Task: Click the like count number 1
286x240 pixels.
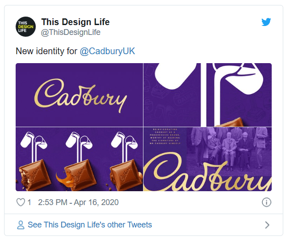Action: (x=29, y=202)
